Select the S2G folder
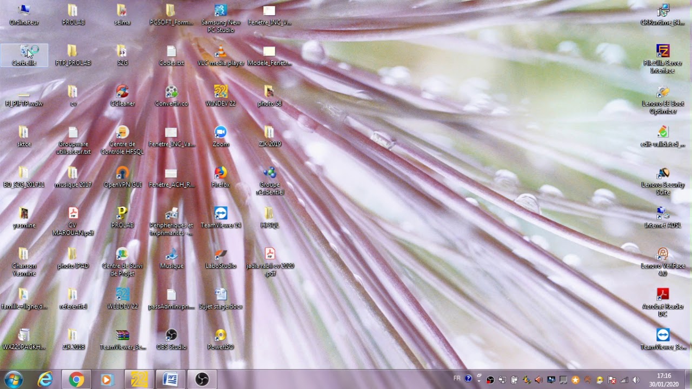Viewport: 692px width, 389px height. pyautogui.click(x=123, y=55)
